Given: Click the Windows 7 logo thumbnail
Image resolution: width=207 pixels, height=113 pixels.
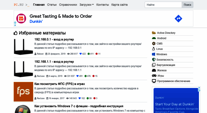Looking at the screenshot, I should (x=23, y=109).
